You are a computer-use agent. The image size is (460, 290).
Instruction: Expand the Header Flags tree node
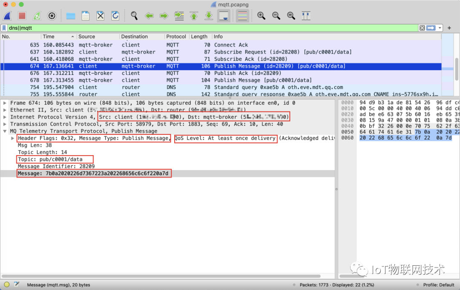click(x=12, y=138)
